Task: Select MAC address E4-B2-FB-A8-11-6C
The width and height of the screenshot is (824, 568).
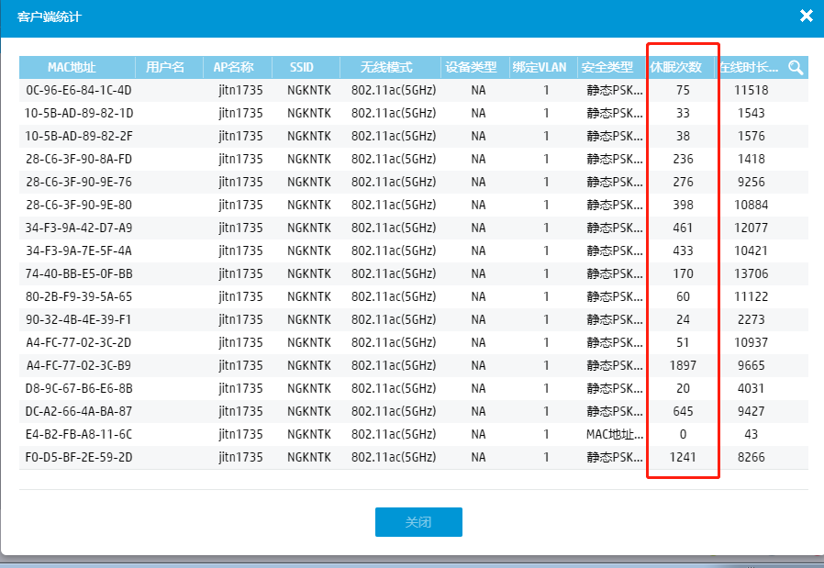Action: point(79,435)
